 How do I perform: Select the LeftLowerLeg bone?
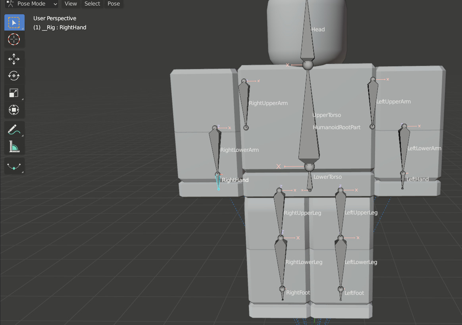340,262
